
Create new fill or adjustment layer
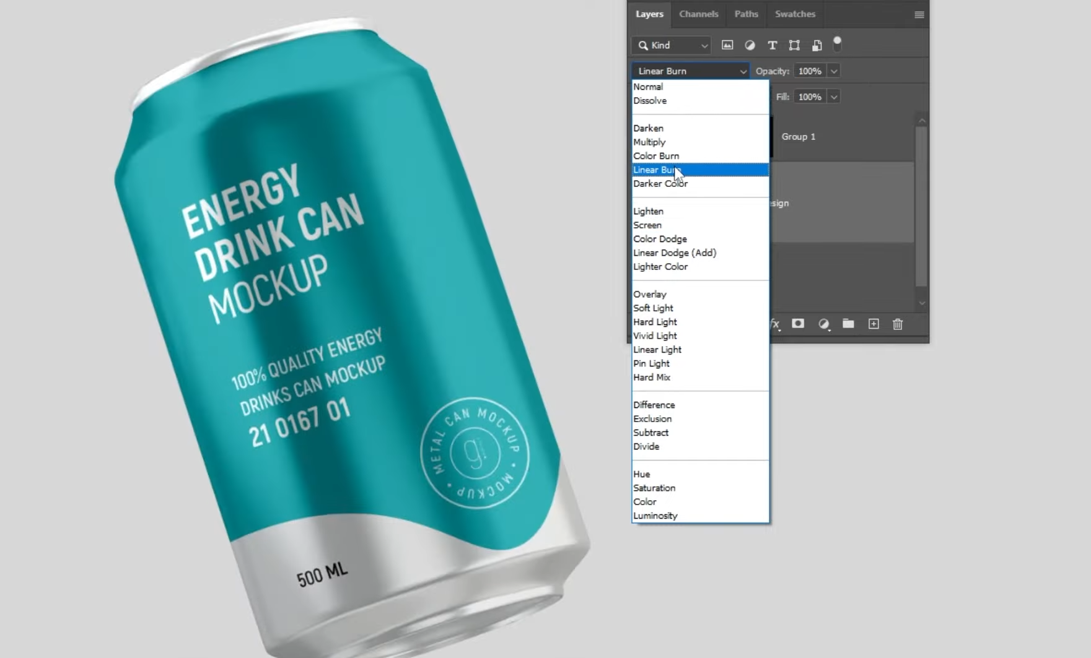[823, 324]
